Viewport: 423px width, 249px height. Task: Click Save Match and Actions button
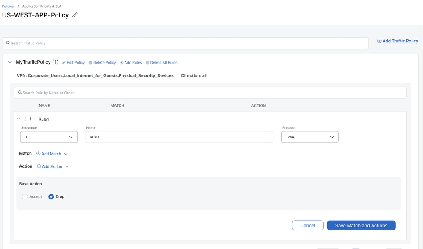tap(361, 225)
